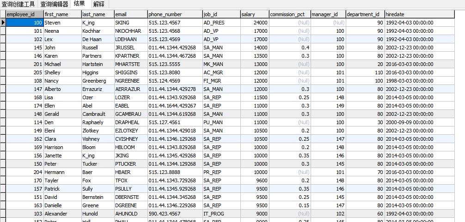465x222 pixels.
Task: Click phone cell 011.44.1644.429267
Action: pos(175,106)
